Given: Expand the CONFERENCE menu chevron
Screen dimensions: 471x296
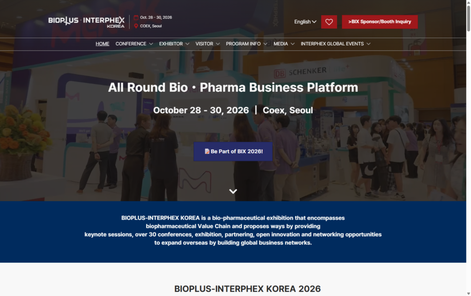Looking at the screenshot, I should (151, 44).
